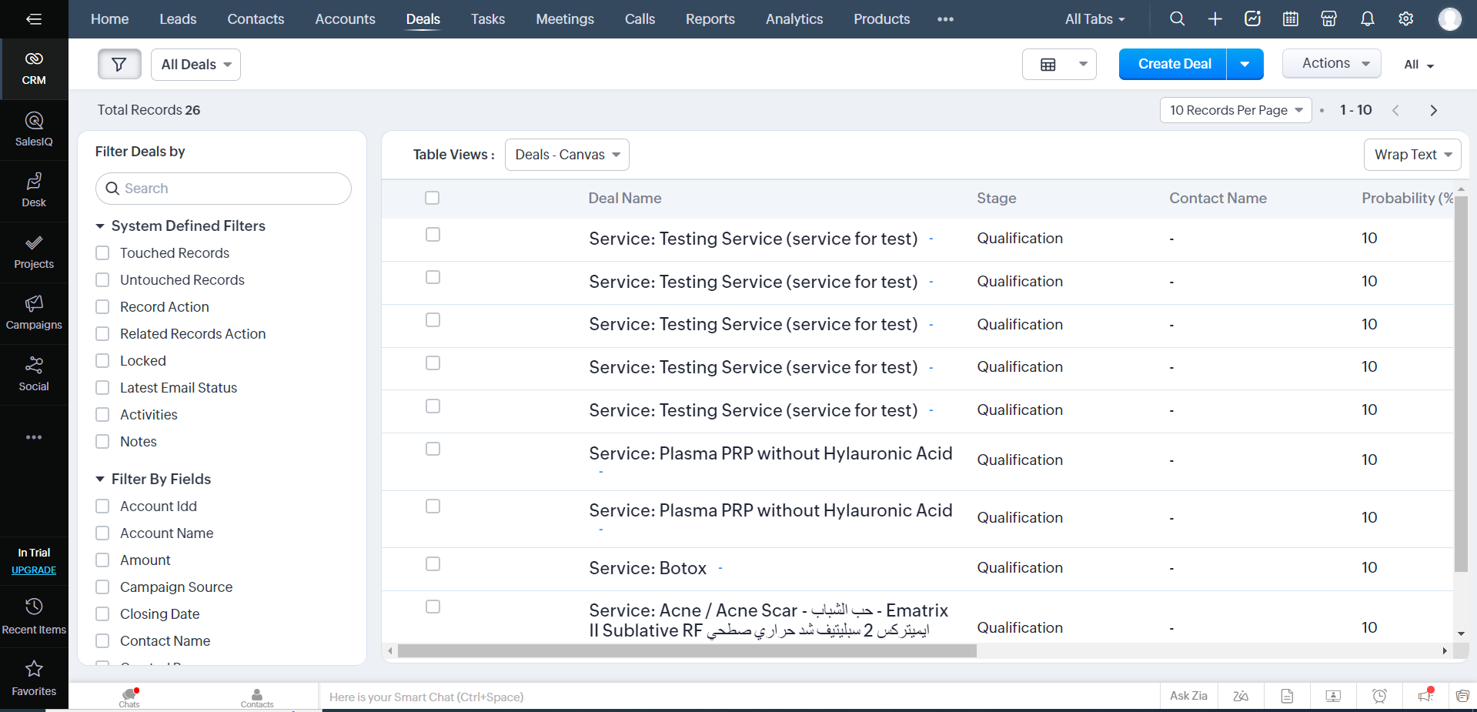This screenshot has width=1477, height=712.
Task: Open the CRM app icon in sidebar
Action: pos(34,69)
